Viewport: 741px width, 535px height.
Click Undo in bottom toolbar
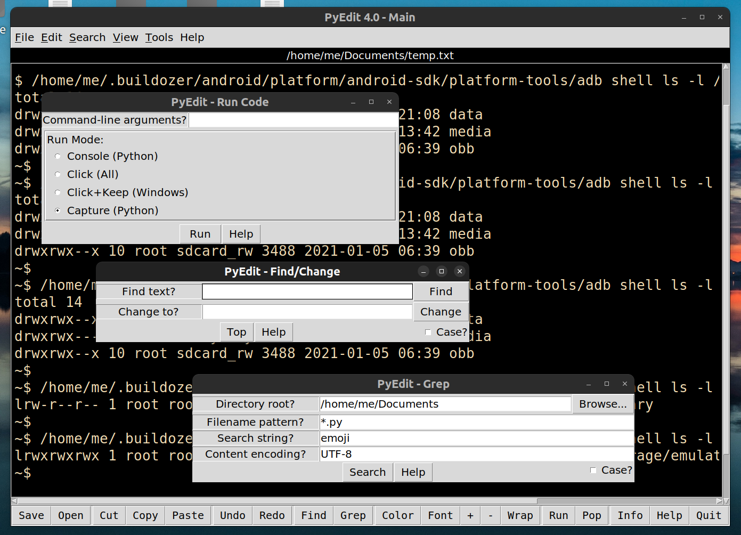pyautogui.click(x=233, y=515)
